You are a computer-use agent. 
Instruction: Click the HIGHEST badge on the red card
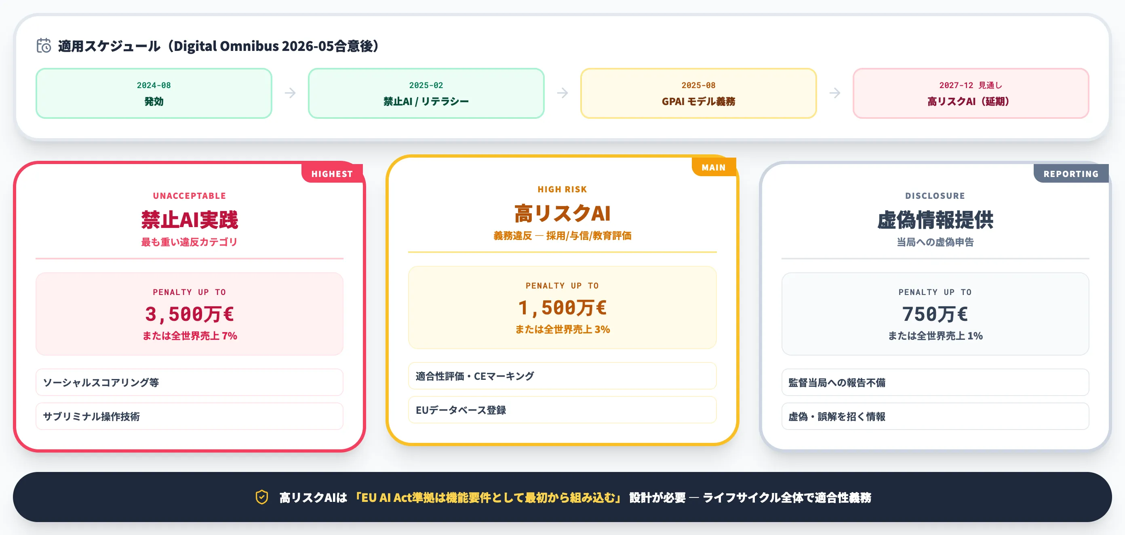tap(332, 174)
